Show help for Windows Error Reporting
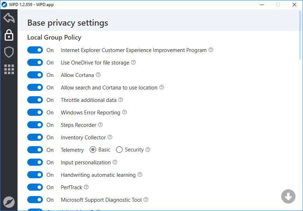The image size is (303, 211). [x=124, y=112]
